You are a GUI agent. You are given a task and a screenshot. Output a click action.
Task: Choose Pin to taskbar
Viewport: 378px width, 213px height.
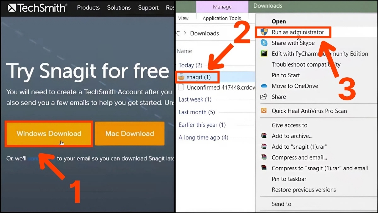(289, 179)
